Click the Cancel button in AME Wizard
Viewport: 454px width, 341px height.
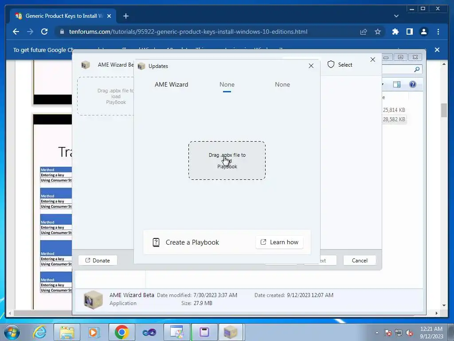pyautogui.click(x=360, y=260)
